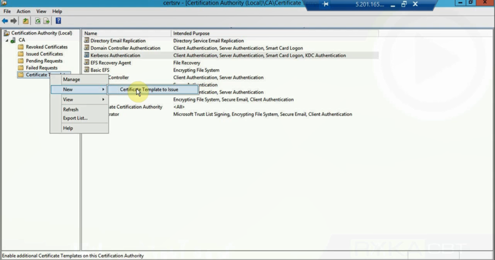Expand the View submenu arrow

tap(103, 100)
